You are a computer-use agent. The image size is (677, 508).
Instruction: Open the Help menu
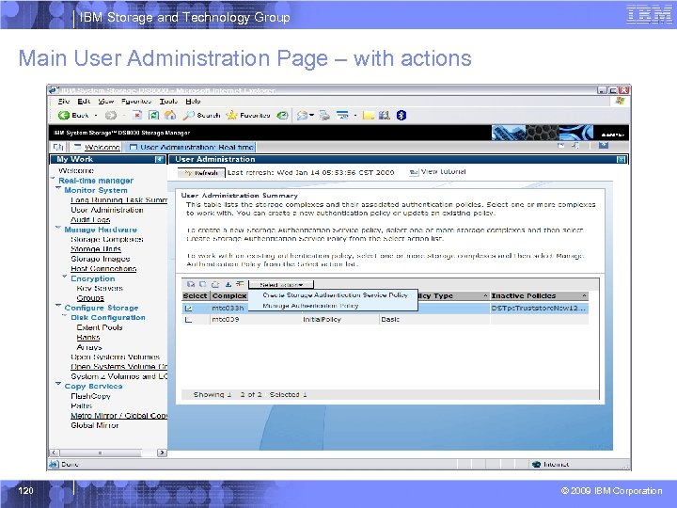193,101
